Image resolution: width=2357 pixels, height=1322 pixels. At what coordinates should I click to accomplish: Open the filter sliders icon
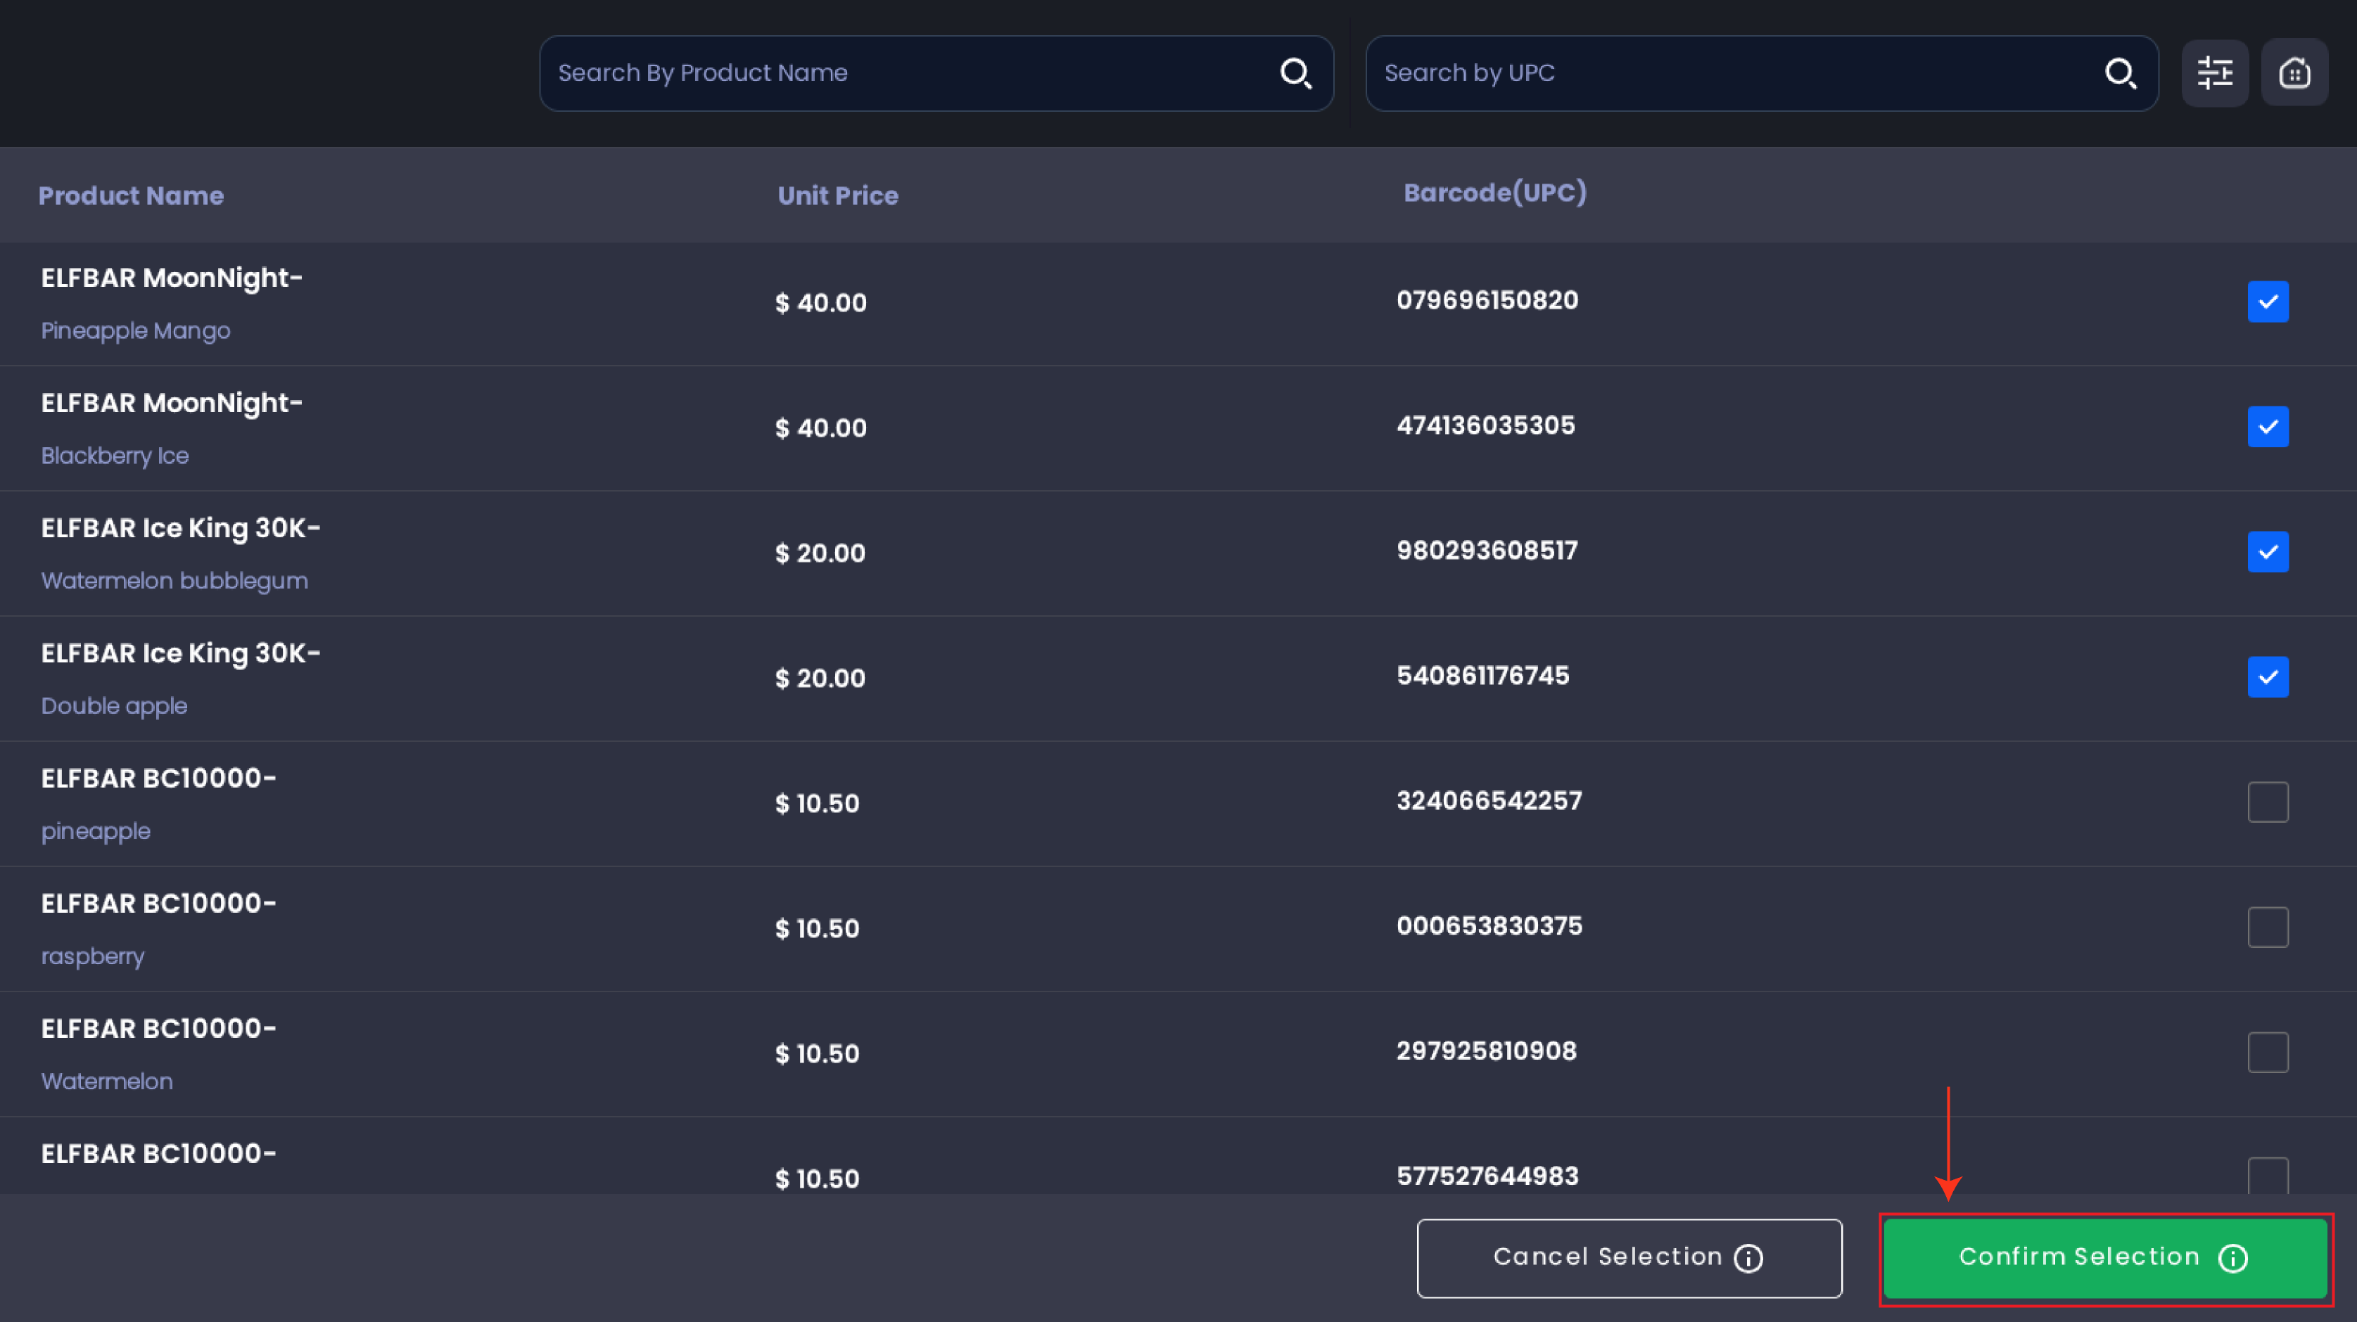coord(2215,73)
